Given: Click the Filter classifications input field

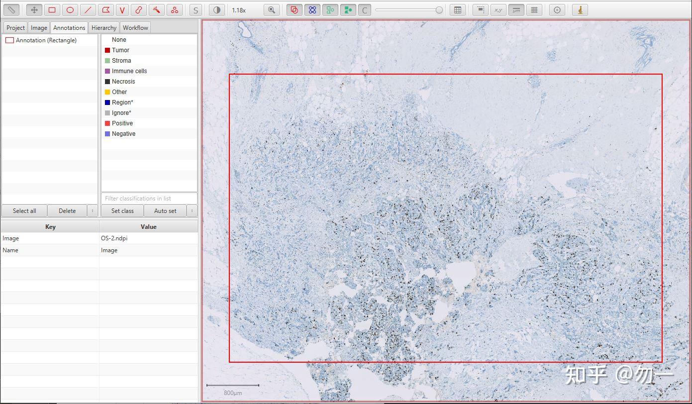Looking at the screenshot, I should [x=149, y=199].
